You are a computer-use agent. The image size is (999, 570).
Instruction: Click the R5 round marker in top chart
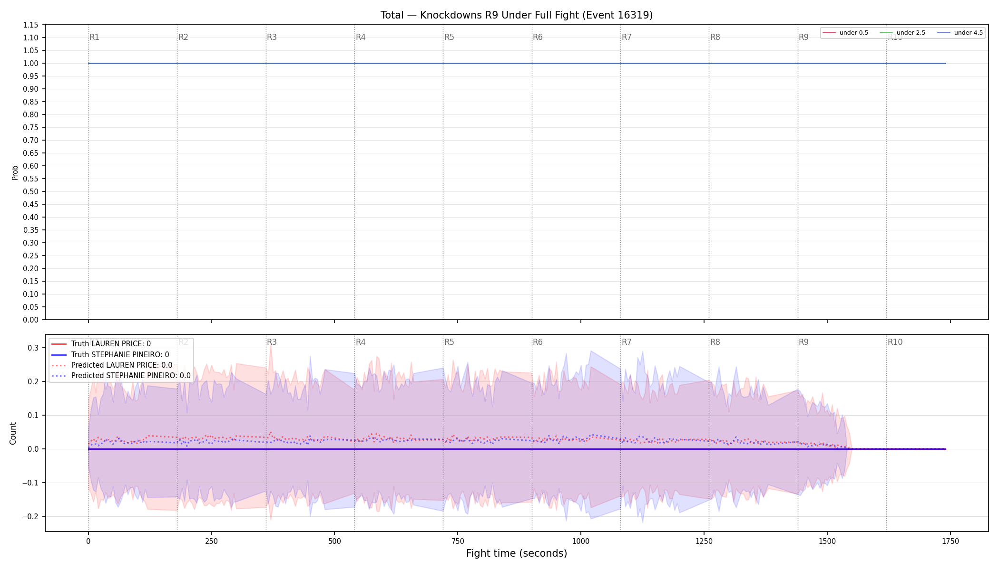449,37
